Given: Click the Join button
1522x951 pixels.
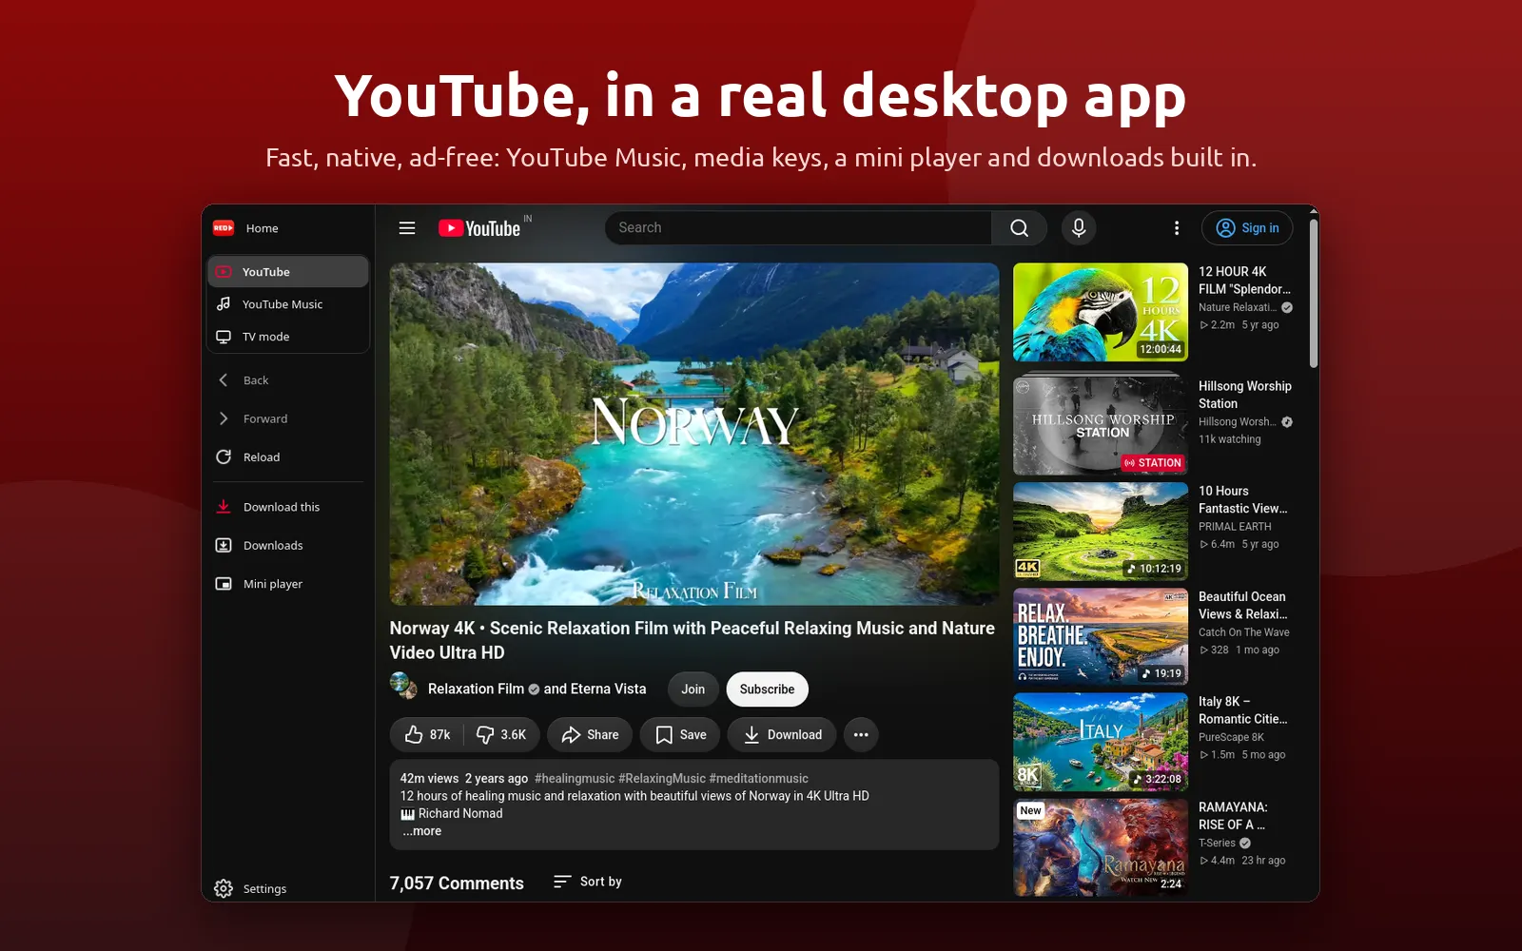Looking at the screenshot, I should tap(693, 689).
